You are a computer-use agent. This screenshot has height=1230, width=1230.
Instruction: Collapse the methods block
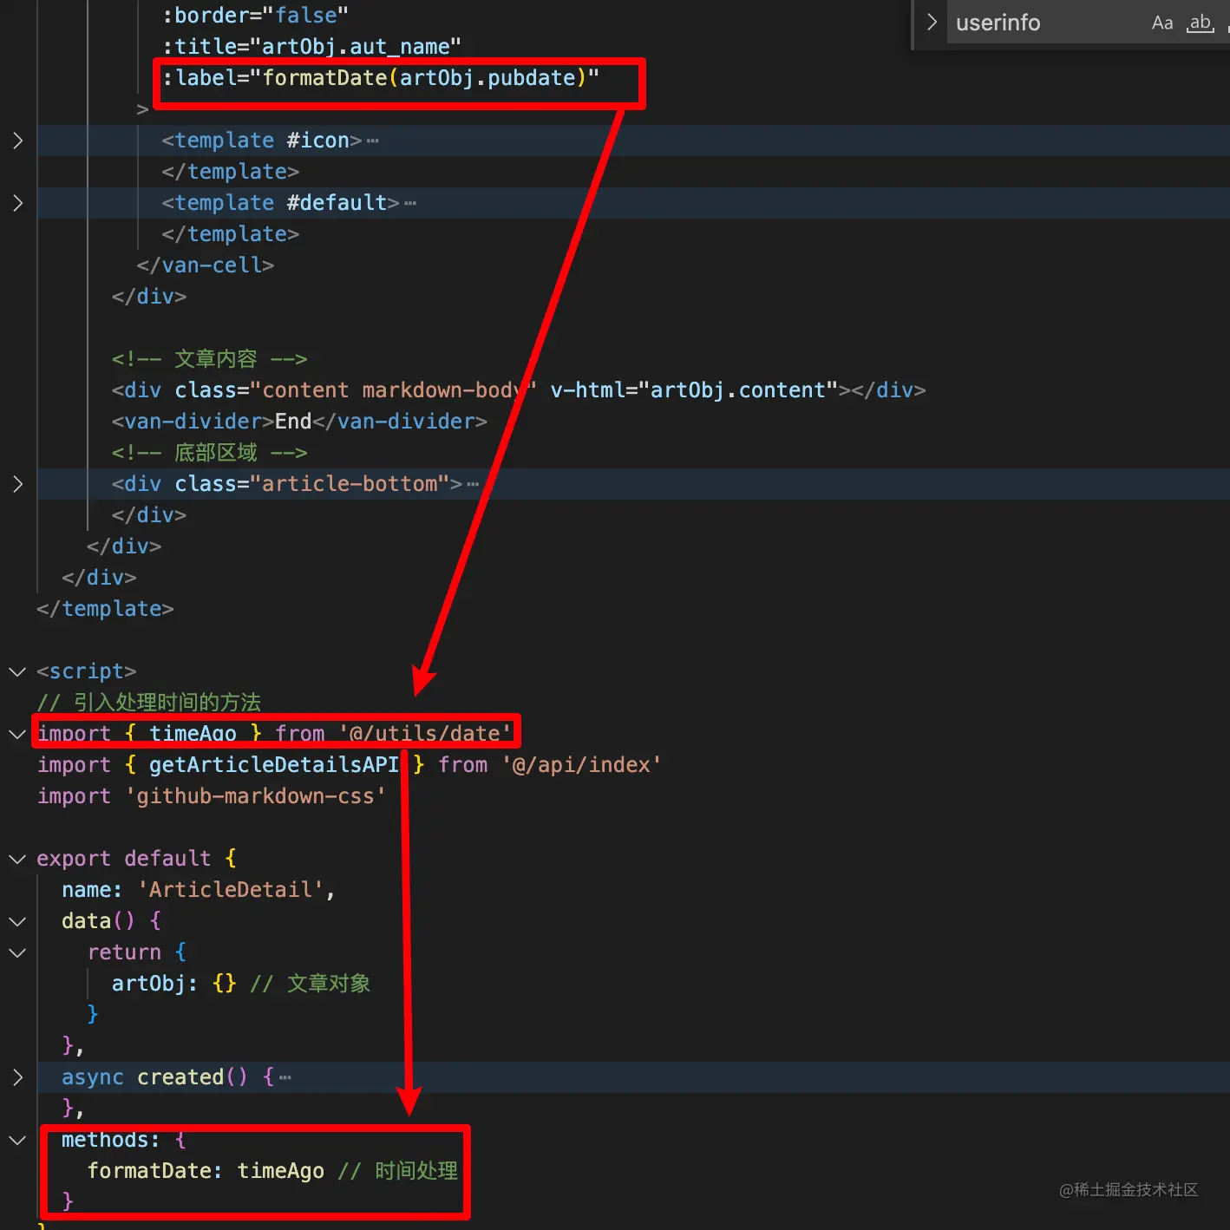(x=17, y=1140)
